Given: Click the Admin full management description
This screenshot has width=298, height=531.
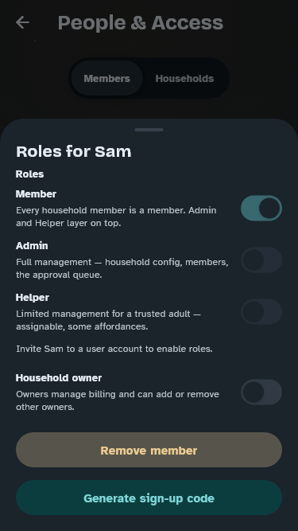Looking at the screenshot, I should tap(122, 268).
